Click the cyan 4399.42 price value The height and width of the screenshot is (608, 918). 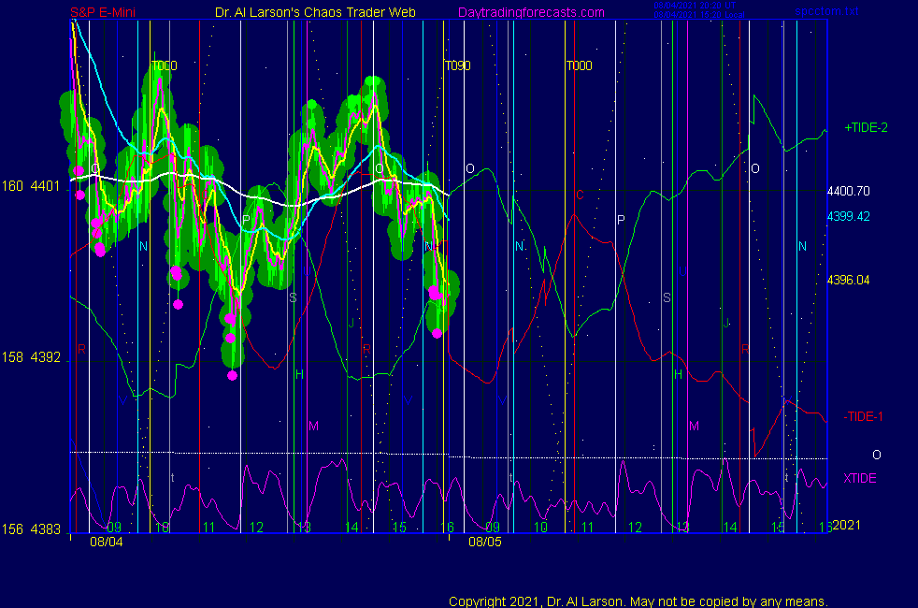848,216
